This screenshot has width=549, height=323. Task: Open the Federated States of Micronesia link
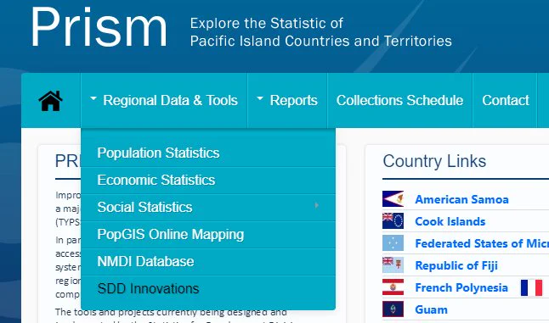482,243
